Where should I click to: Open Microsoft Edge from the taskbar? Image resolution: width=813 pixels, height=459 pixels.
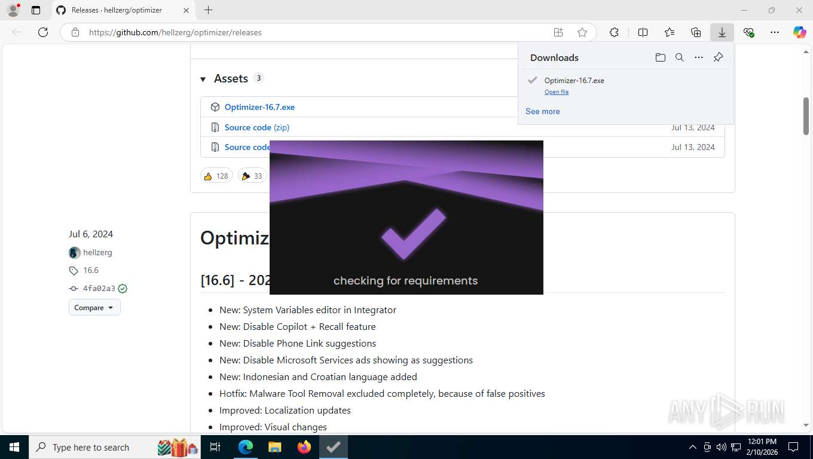point(246,447)
